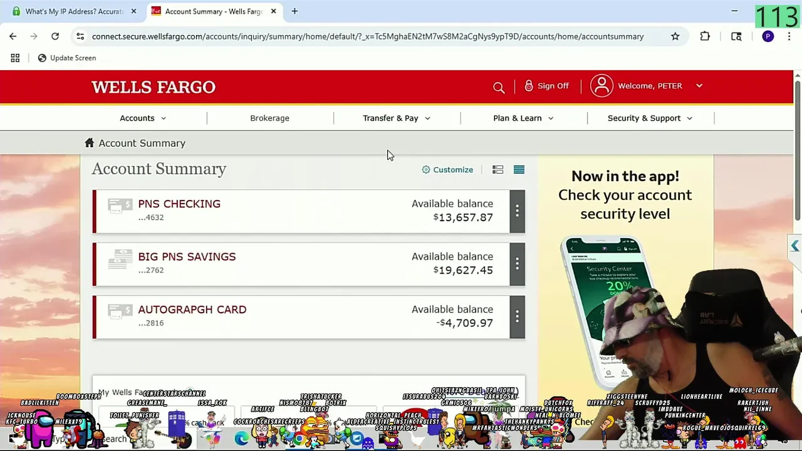Expand the Welcome, PETER dropdown chevron
The height and width of the screenshot is (451, 802).
pos(699,86)
